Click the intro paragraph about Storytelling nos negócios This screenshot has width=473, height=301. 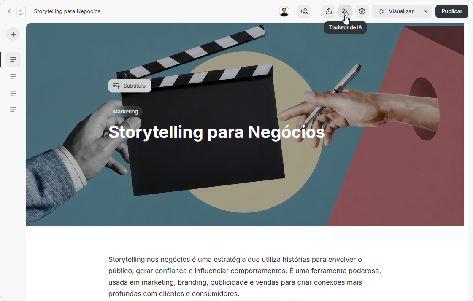point(245,276)
